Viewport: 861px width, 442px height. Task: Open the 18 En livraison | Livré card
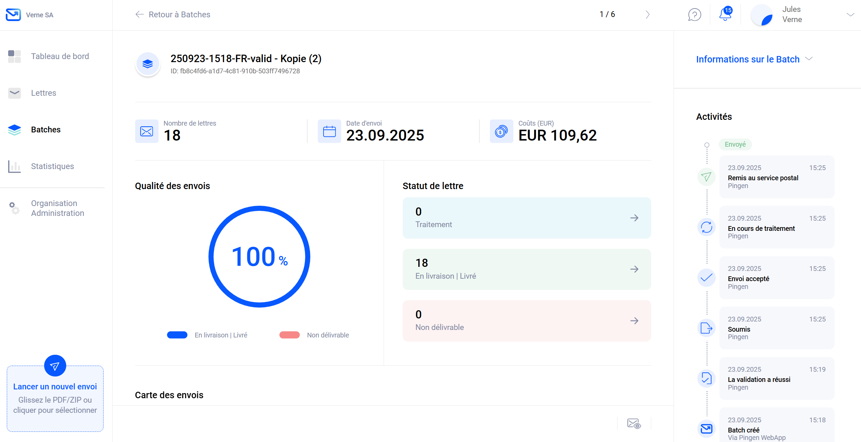click(x=526, y=269)
